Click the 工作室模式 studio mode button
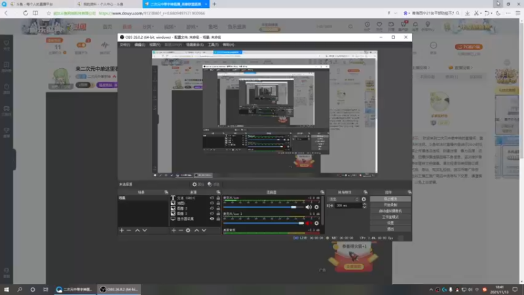Viewport: 524px width, 295px height. coord(390,217)
